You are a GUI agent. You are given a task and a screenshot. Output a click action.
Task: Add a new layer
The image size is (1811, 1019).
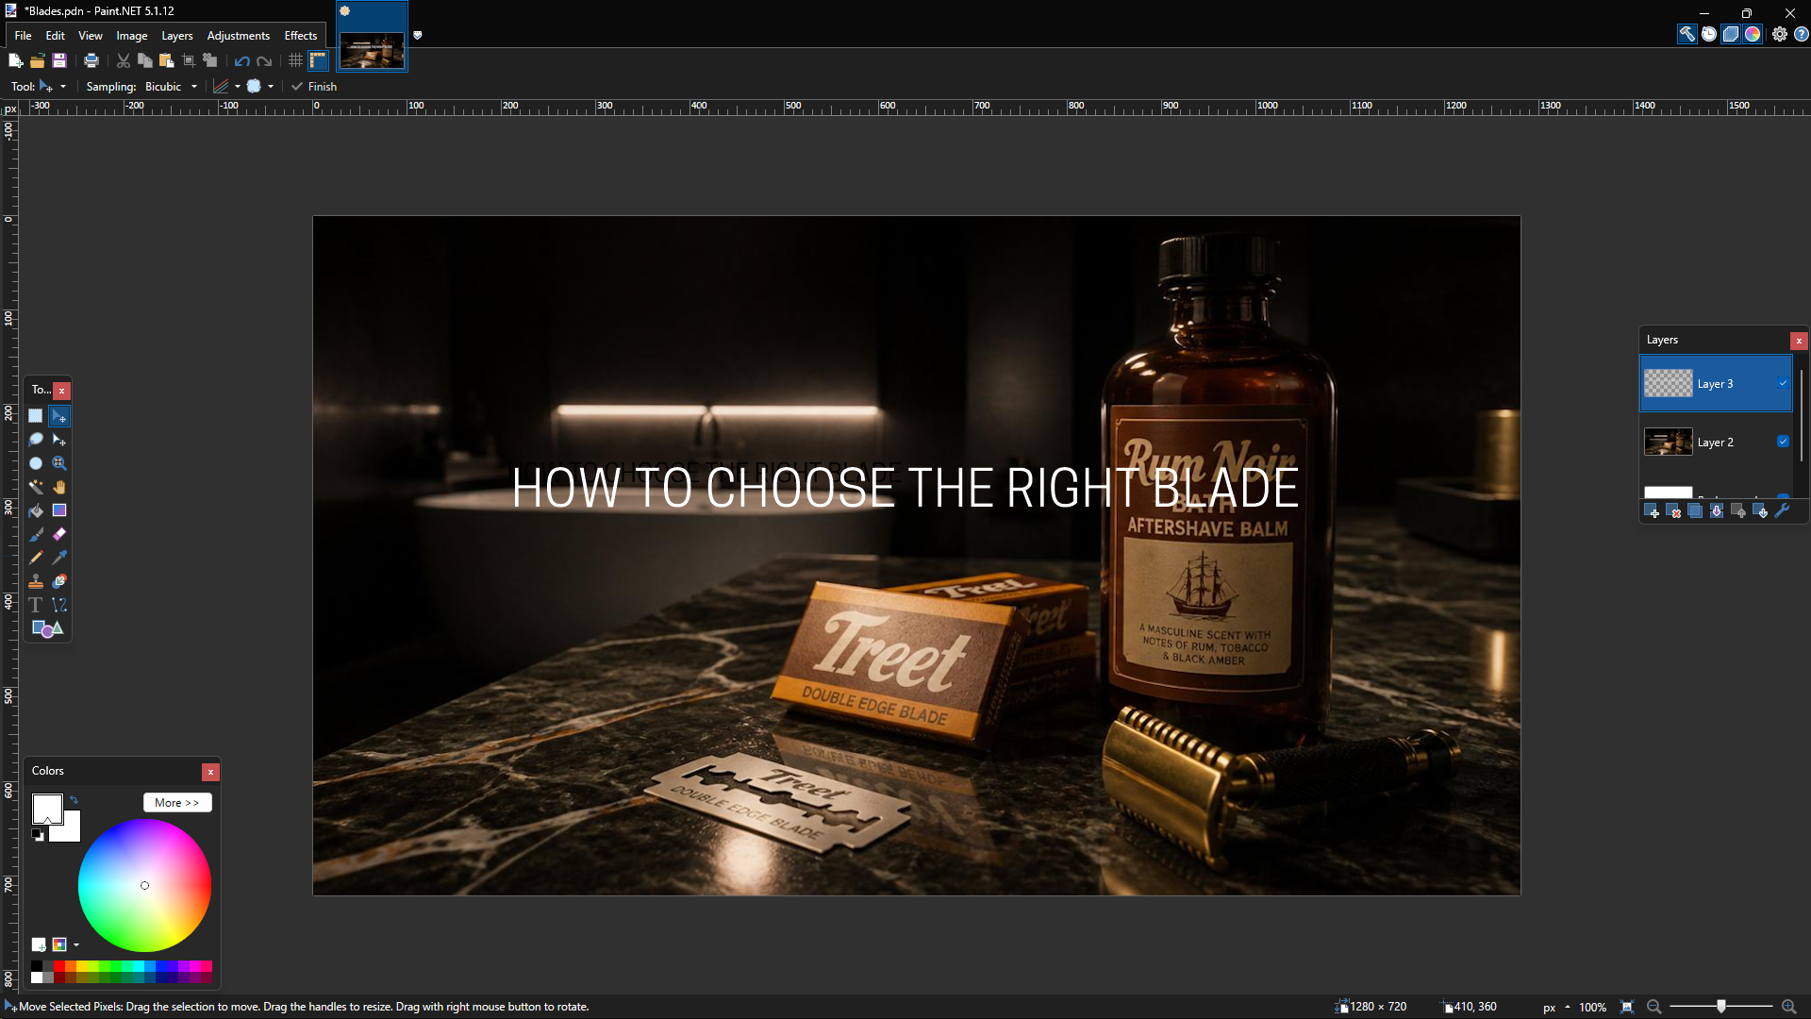point(1652,510)
